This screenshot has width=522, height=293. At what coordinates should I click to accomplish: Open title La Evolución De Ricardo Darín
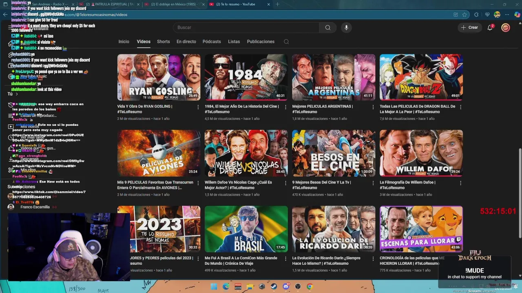326,261
